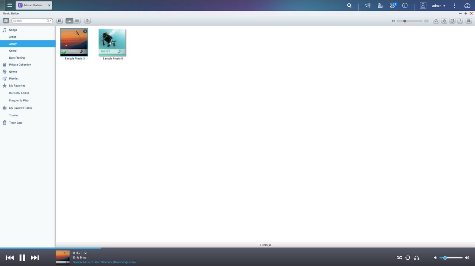
Task: Switch to thumbnail grid view
Action: click(69, 21)
